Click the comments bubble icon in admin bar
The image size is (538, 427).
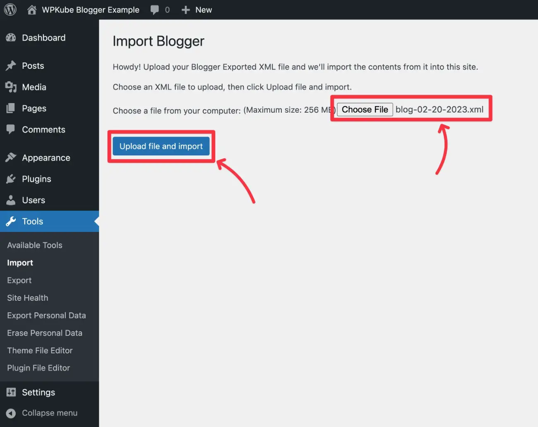[x=155, y=10]
